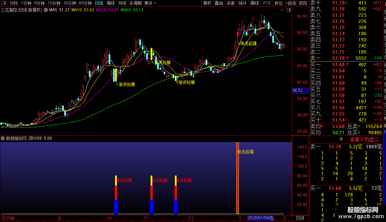Click the 卖一 1069笔 detail header

(346, 147)
